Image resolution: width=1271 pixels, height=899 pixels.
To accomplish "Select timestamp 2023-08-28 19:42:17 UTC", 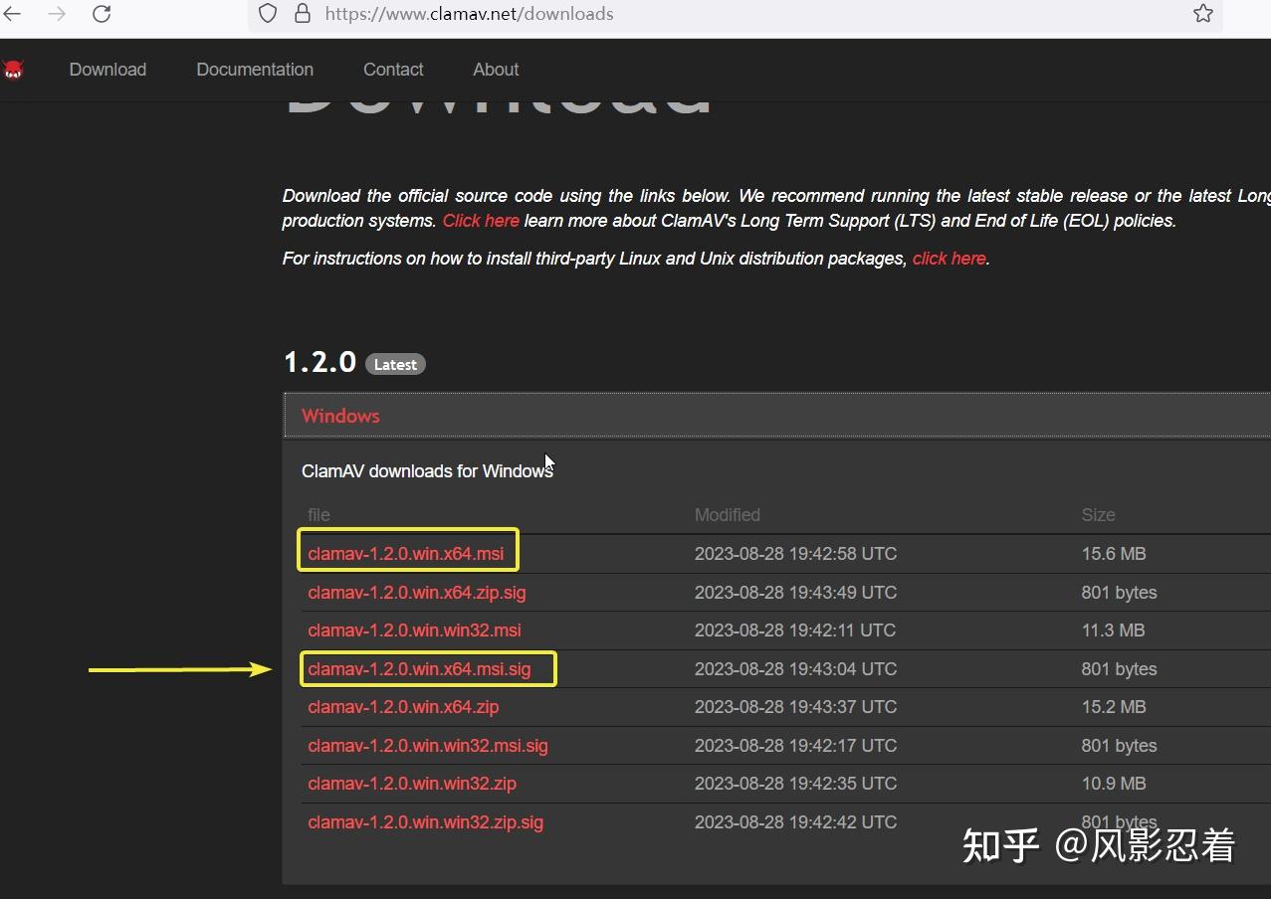I will click(x=796, y=746).
